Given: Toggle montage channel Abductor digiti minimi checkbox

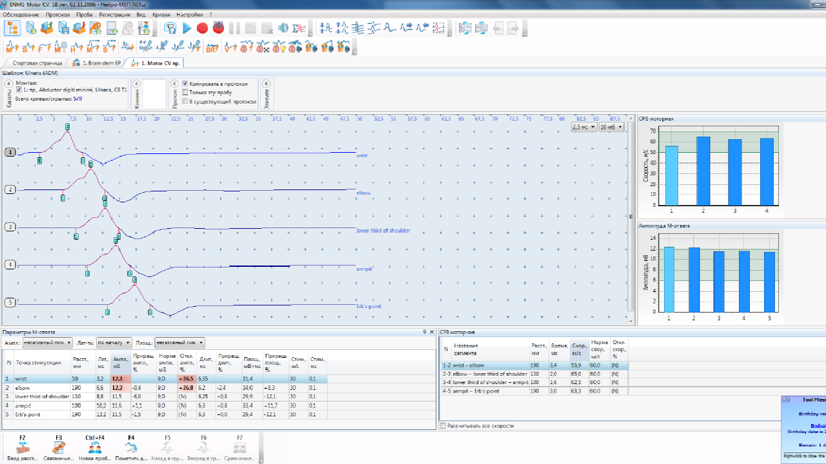Looking at the screenshot, I should click(x=19, y=90).
